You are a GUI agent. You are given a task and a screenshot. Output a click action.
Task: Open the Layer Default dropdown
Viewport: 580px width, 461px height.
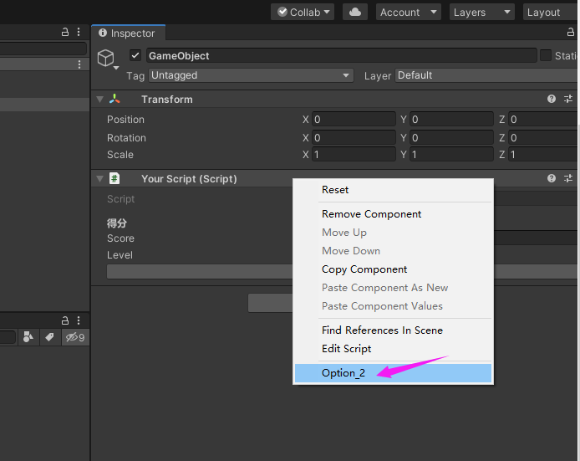[487, 75]
